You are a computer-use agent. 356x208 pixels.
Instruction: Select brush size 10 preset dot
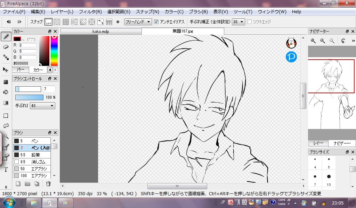click(329, 176)
